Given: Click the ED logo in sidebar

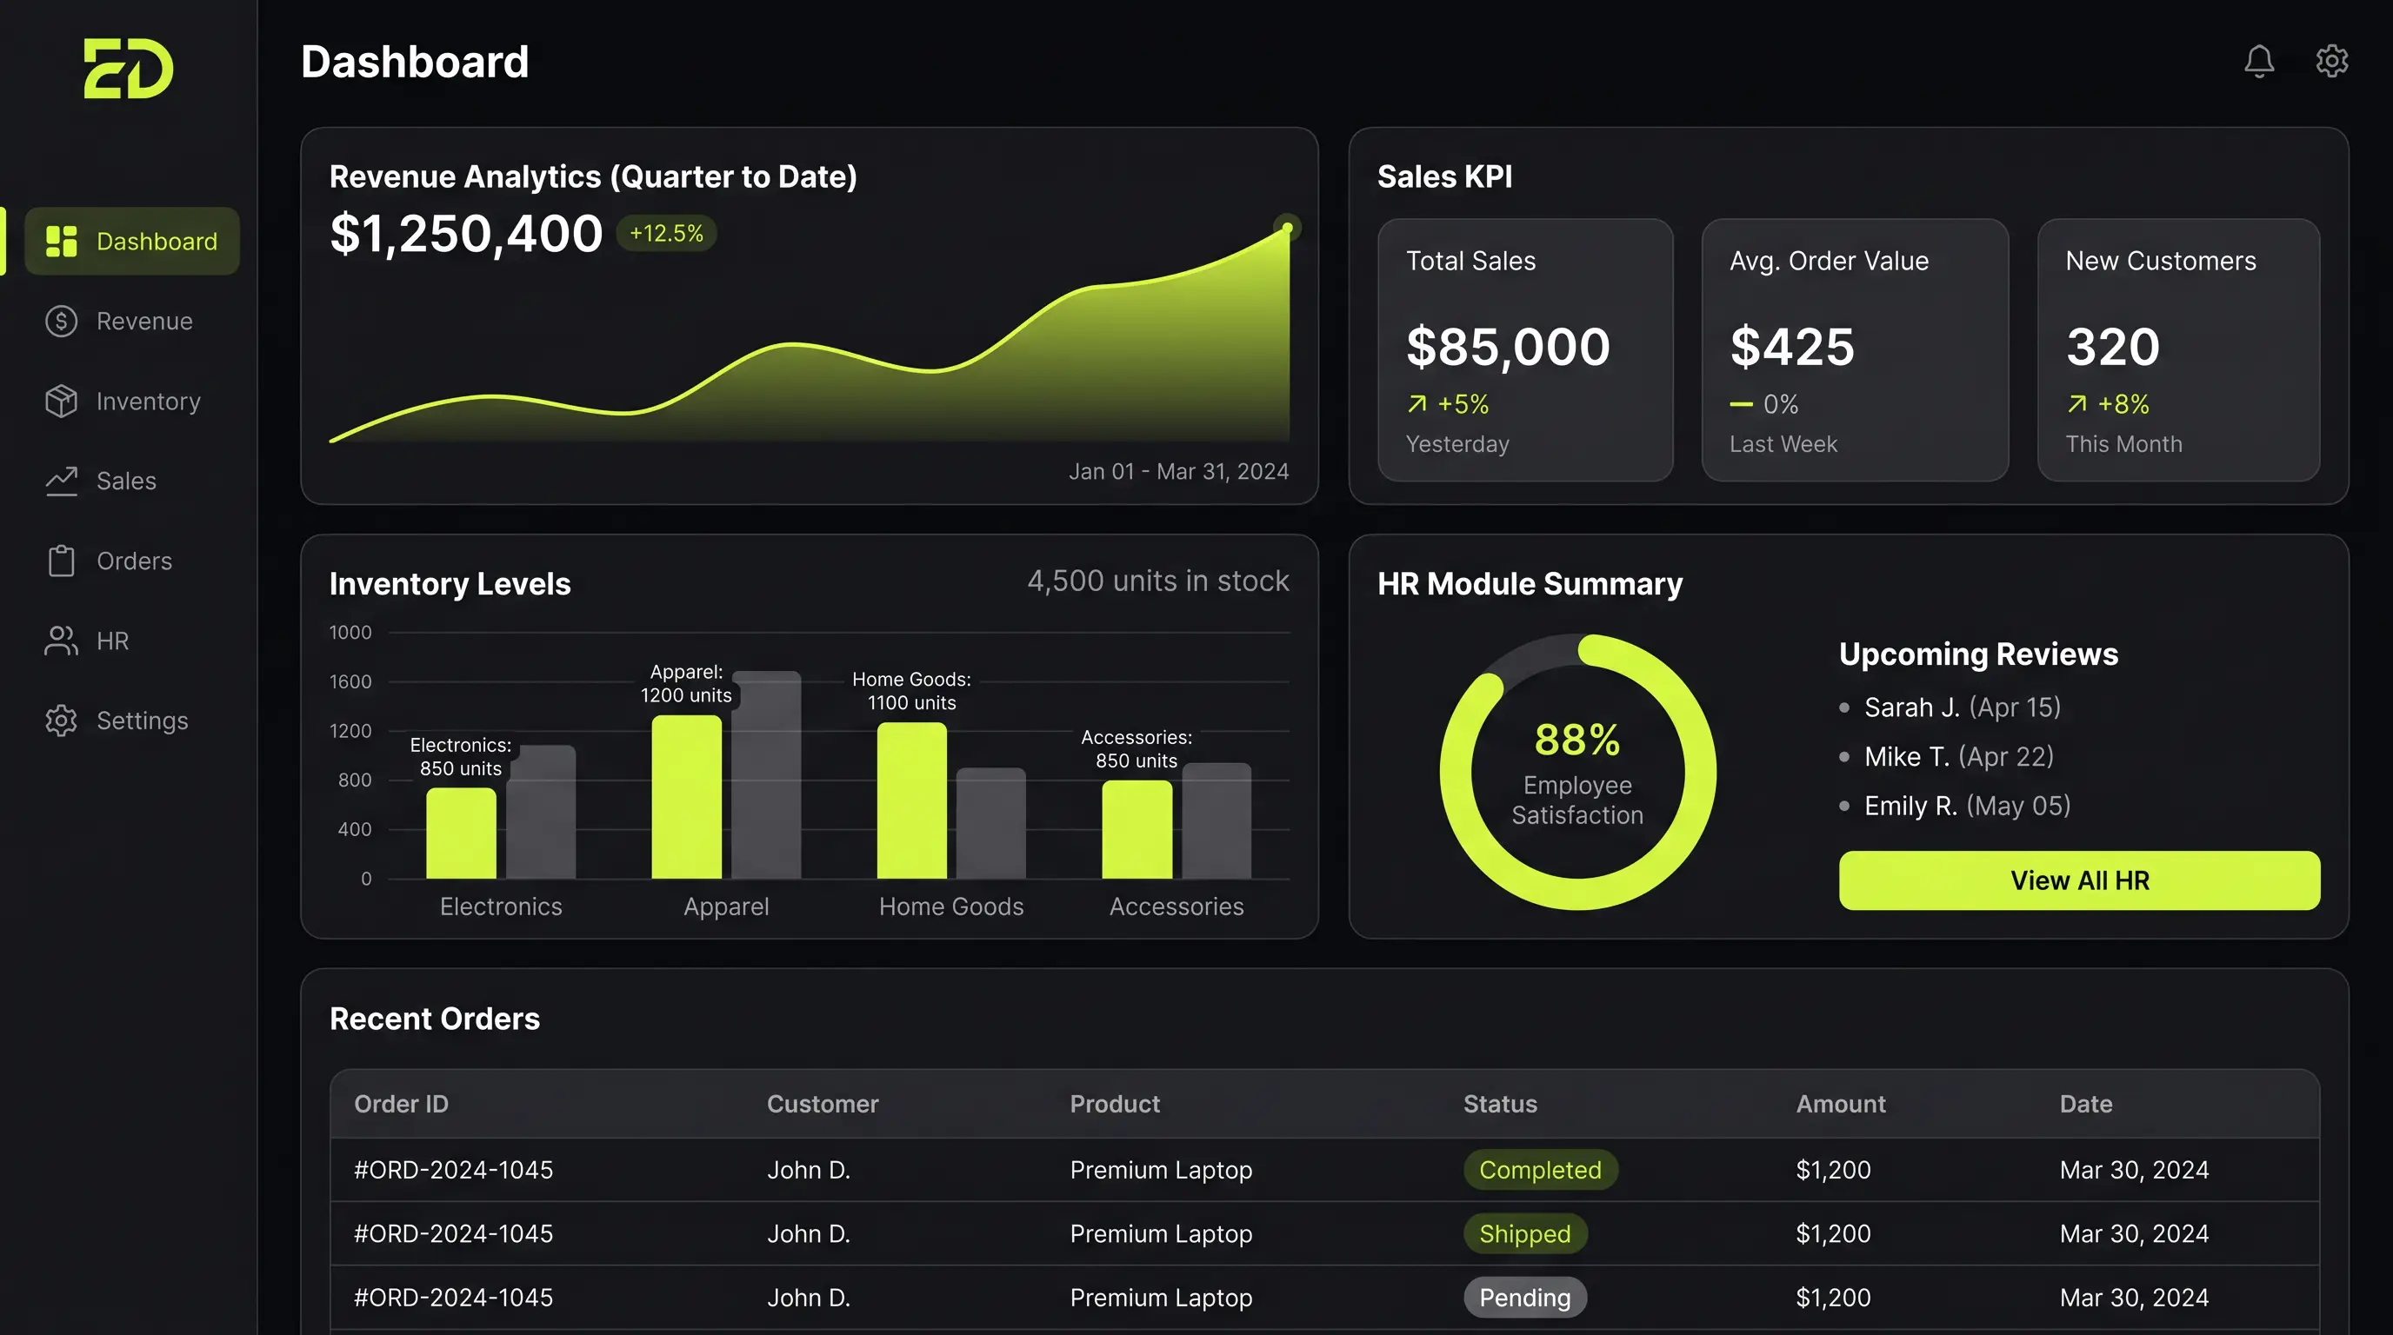Looking at the screenshot, I should [128, 68].
